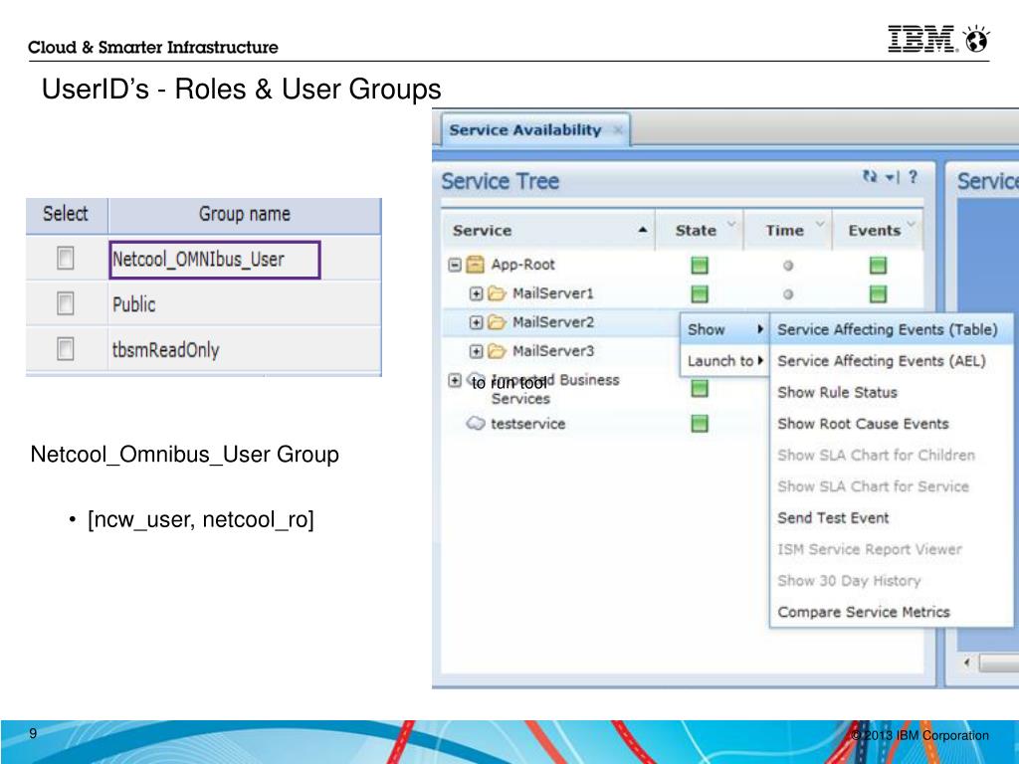Click the horizontal scrollbar left arrow
This screenshot has height=764, width=1019.
tap(965, 663)
